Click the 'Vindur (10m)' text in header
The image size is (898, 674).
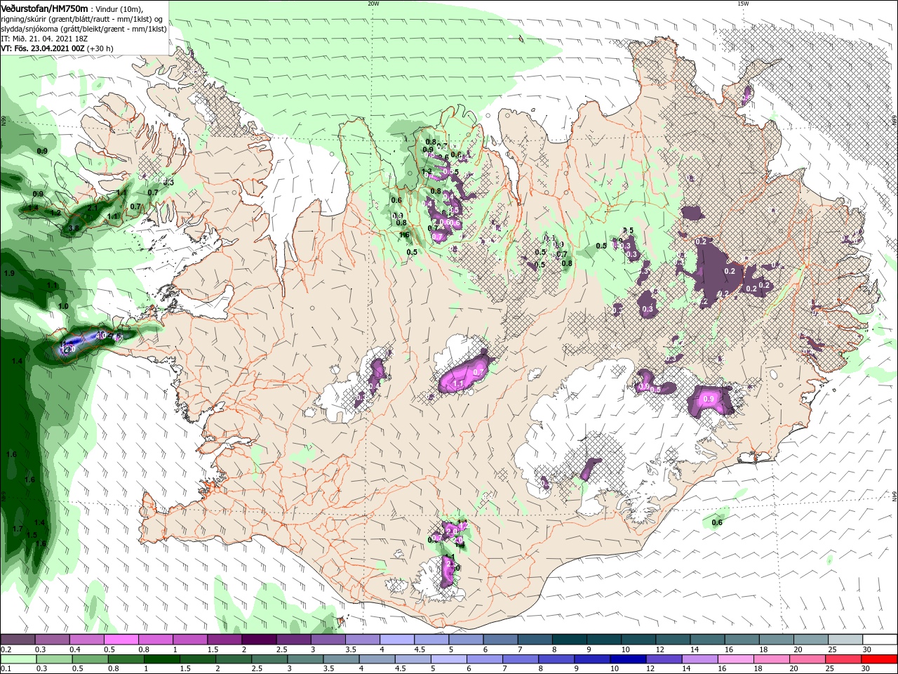(120, 8)
